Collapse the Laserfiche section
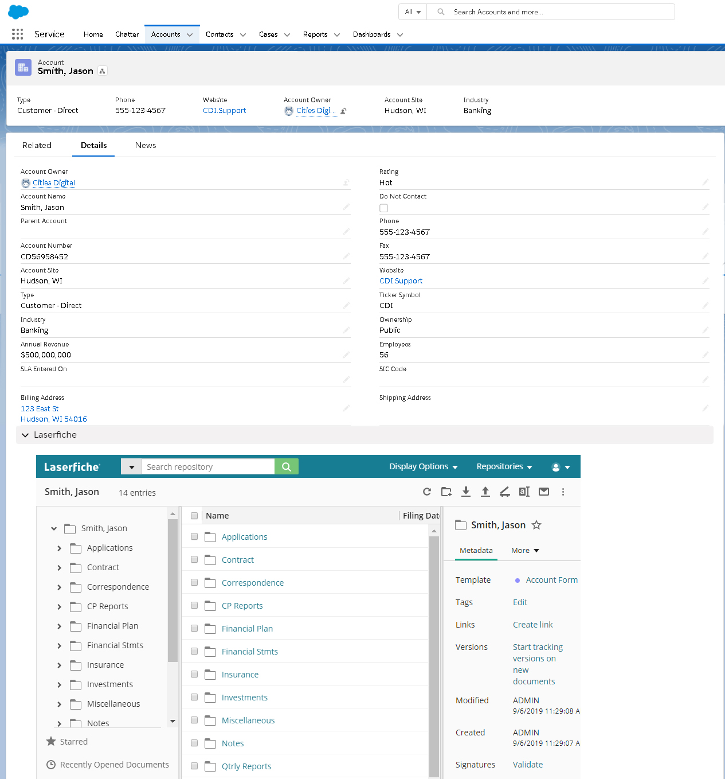The width and height of the screenshot is (725, 779). tap(25, 435)
